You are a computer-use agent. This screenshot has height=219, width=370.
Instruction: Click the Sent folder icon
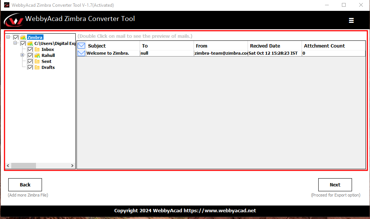pos(37,61)
